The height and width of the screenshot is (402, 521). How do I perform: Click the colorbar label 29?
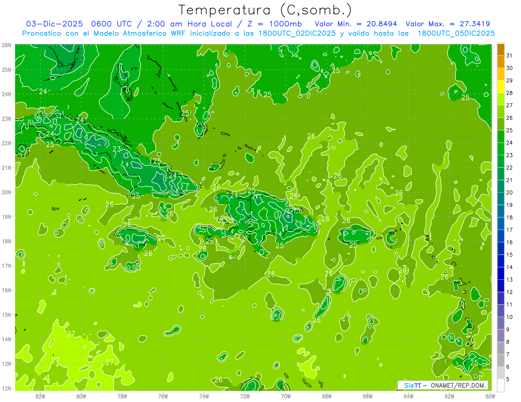510,81
